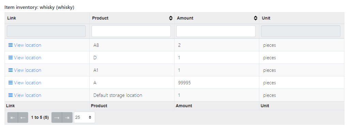
Task: Click the Amount column header label
Action: click(x=185, y=18)
